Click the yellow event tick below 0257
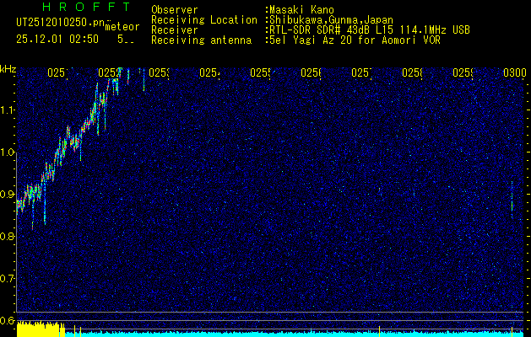Viewport: 531px width, 337px height. [x=379, y=330]
